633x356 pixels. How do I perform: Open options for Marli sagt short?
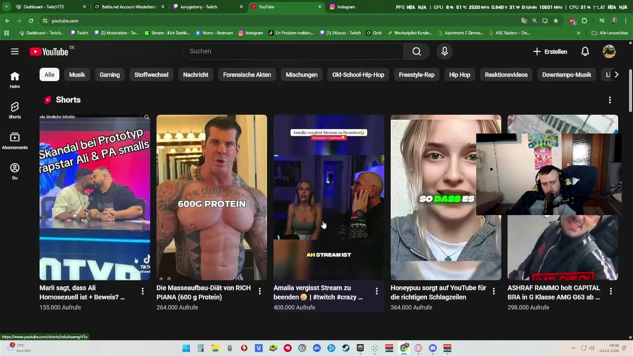coord(142,291)
